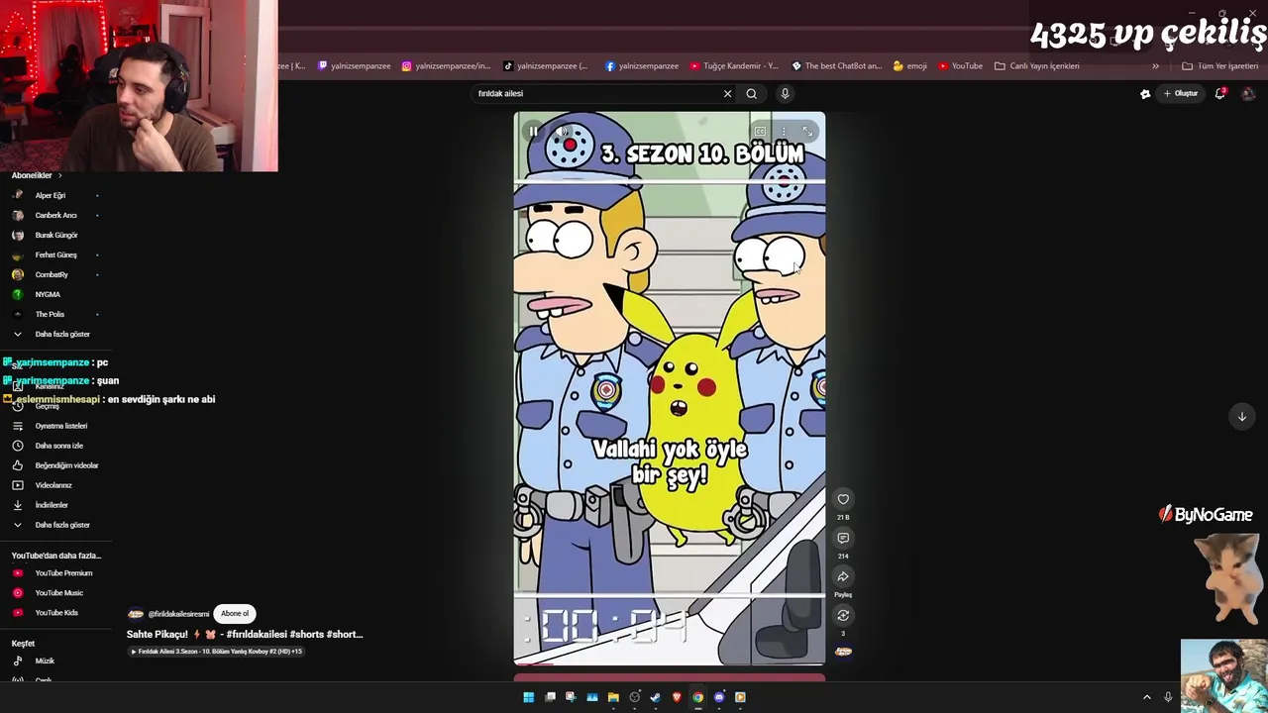
Task: Show hidden system tray icons
Action: coord(1147,697)
